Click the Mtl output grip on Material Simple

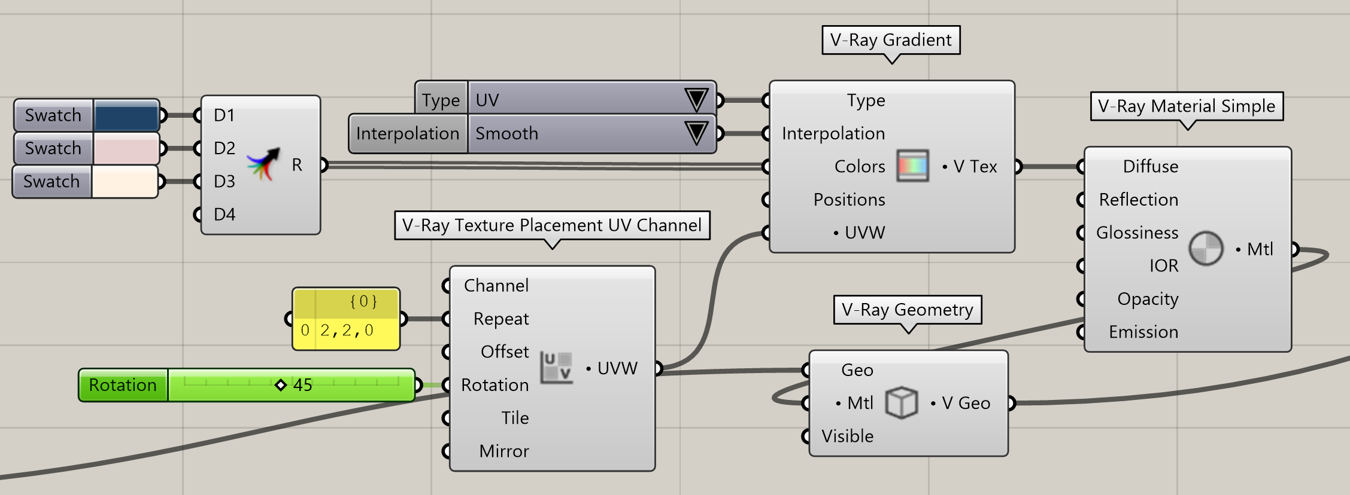pyautogui.click(x=1294, y=249)
